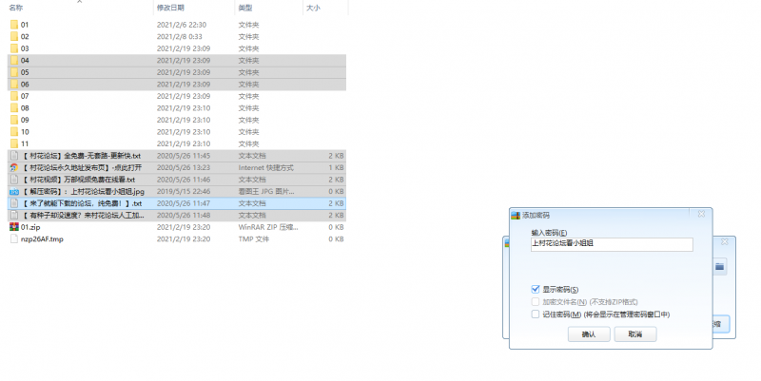Viewport: 761px width, 381px height.
Task: Sort files by the 大小 column header
Action: [x=314, y=8]
